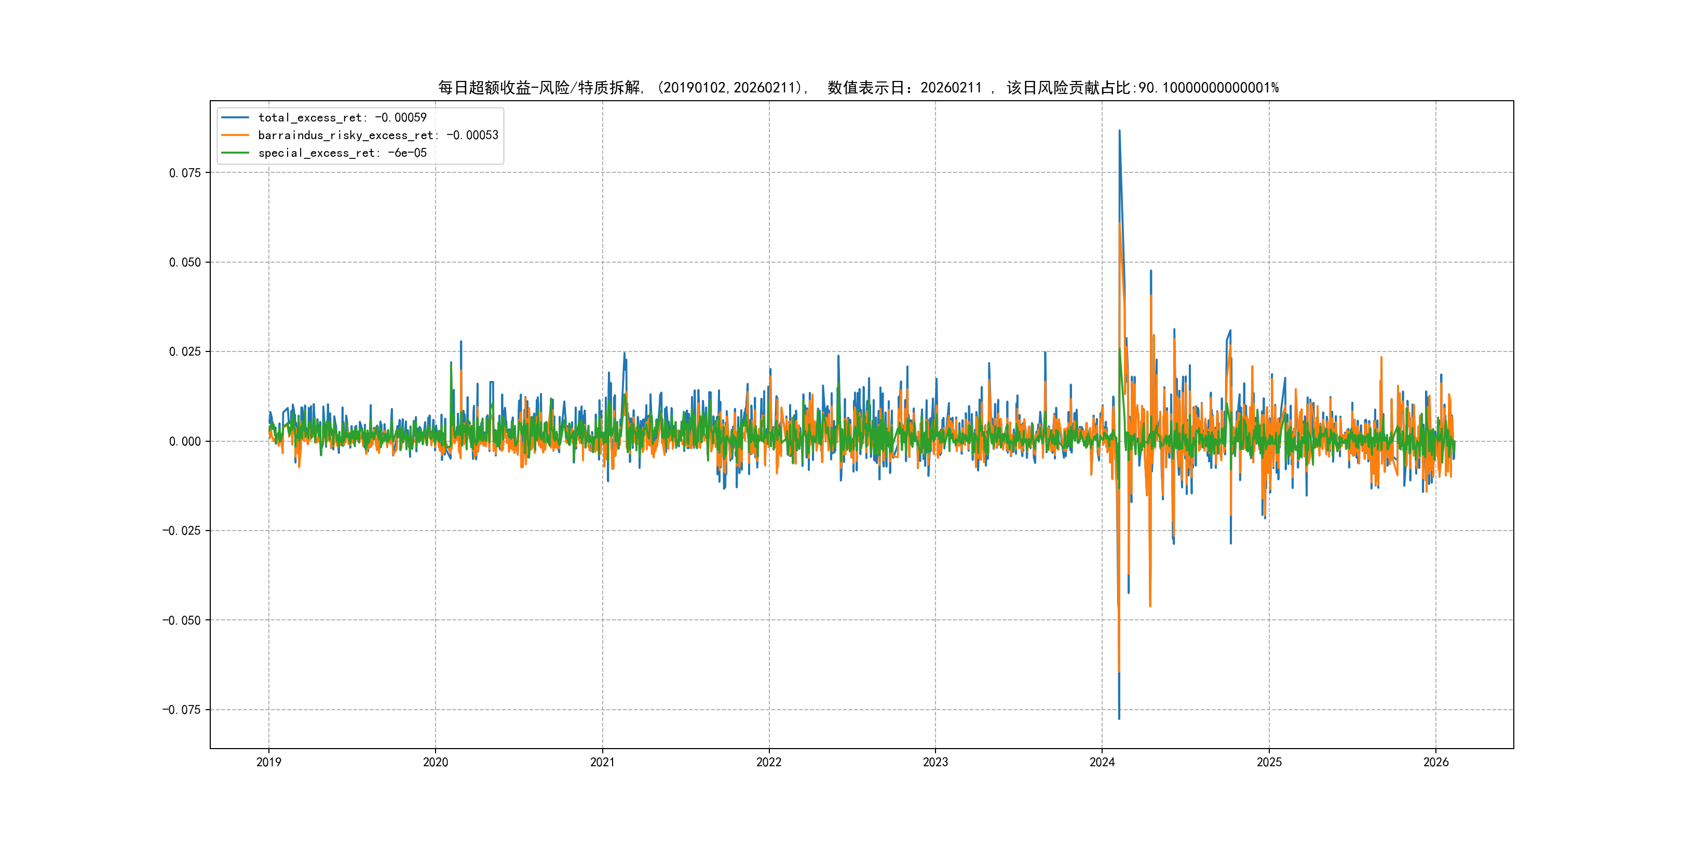This screenshot has height=841, width=1682.
Task: Click the green special_excess_ret legend line
Action: (x=235, y=153)
